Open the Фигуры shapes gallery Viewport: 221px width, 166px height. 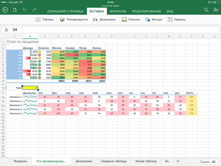point(154,20)
